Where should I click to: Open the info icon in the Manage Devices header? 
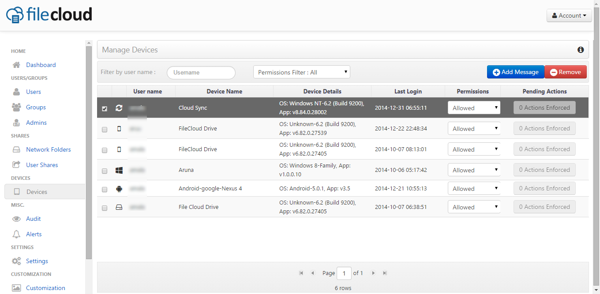click(581, 50)
